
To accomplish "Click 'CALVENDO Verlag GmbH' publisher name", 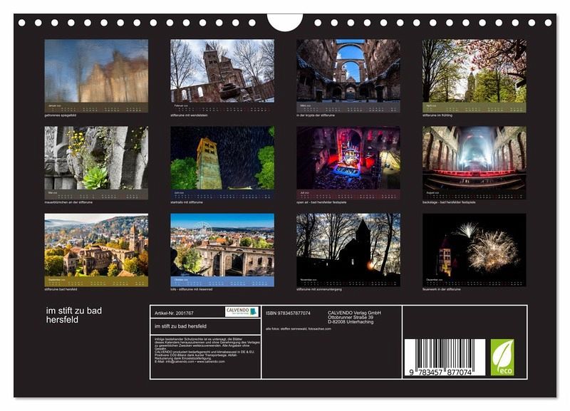I will click(x=354, y=313).
